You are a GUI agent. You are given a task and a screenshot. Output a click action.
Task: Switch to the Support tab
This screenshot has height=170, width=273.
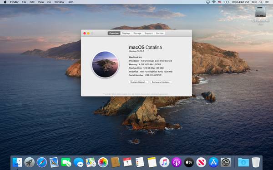click(x=148, y=33)
